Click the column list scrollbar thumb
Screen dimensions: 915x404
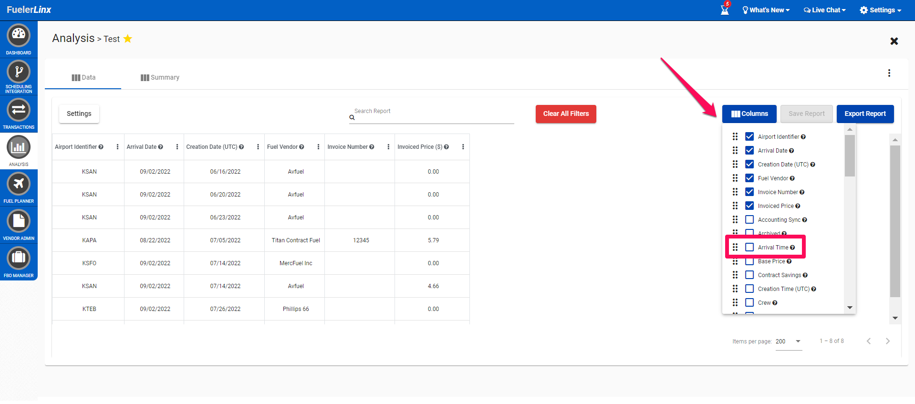coord(850,155)
